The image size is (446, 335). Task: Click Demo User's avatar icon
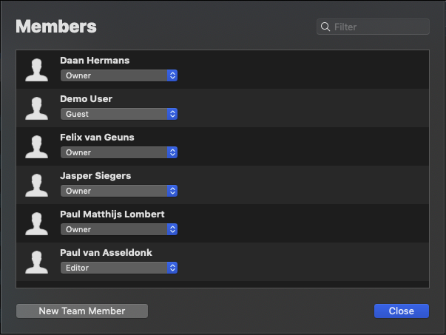[x=37, y=108]
